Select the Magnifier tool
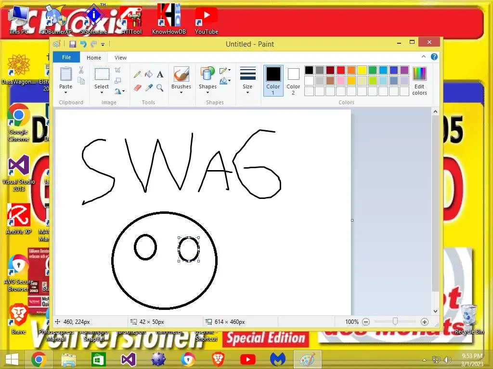493x369 pixels. tap(160, 87)
